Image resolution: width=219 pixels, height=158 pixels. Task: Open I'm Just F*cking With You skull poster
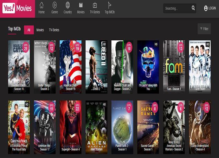pyautogui.click(x=148, y=67)
